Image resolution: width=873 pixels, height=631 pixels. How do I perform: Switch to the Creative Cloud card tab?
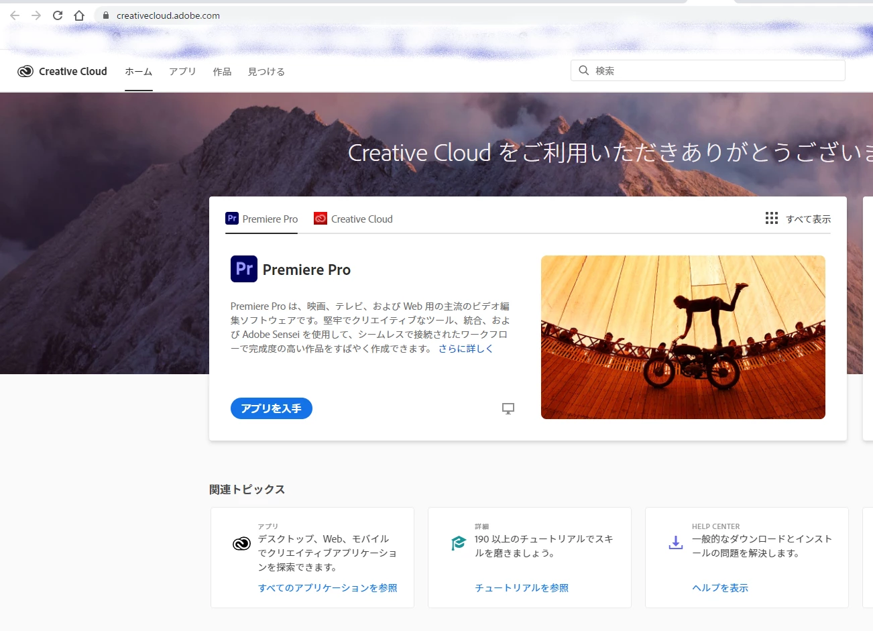pyautogui.click(x=353, y=219)
